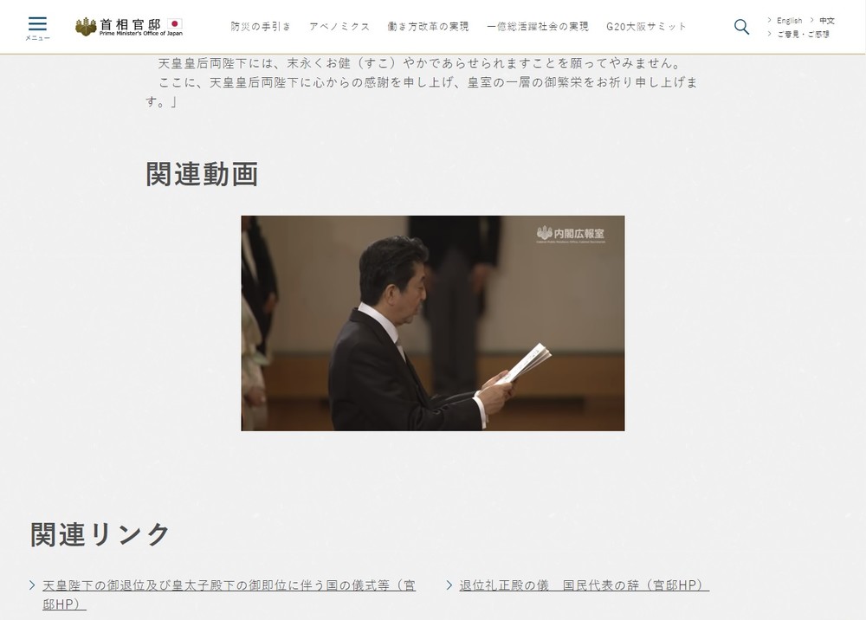Click the chevron before 天皇陛下の御退位 link
The image size is (866, 620).
[33, 586]
